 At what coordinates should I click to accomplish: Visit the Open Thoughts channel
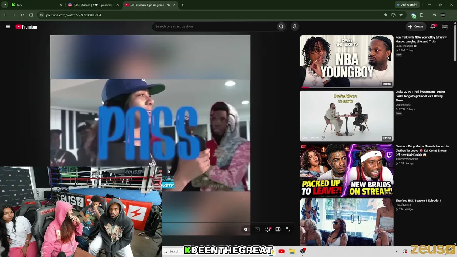click(404, 46)
